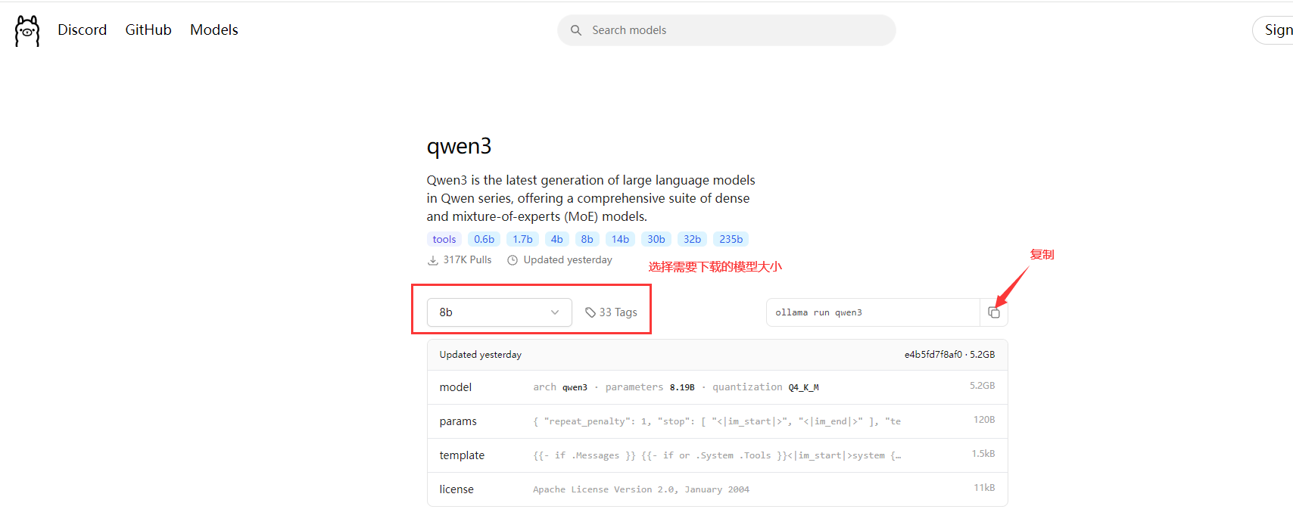Click the tags icon beside 33 Tags
The width and height of the screenshot is (1293, 531).
pyautogui.click(x=590, y=312)
